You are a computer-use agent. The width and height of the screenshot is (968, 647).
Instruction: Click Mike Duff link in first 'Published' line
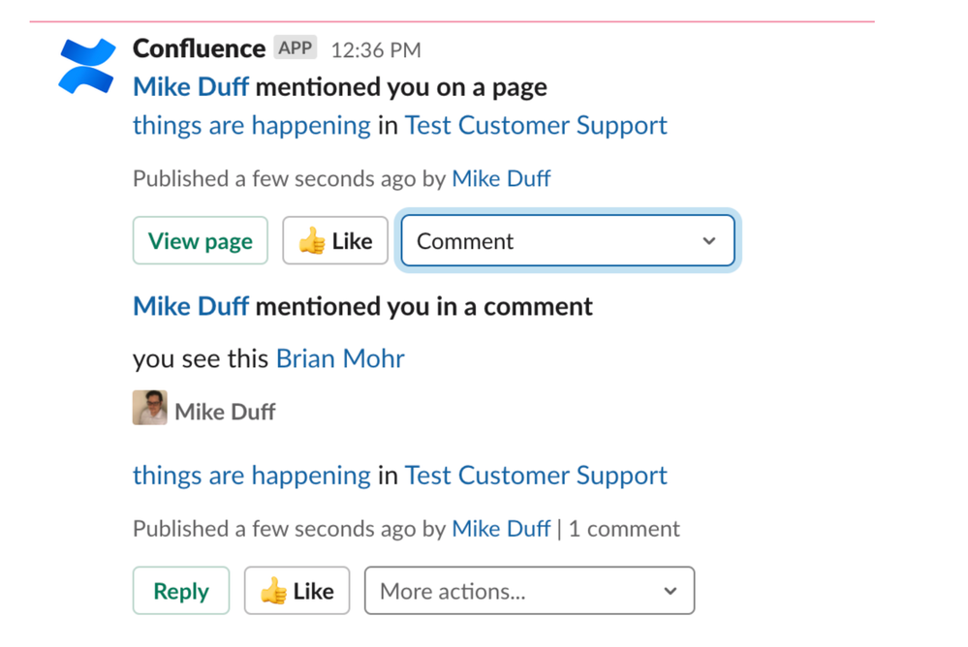click(x=501, y=178)
